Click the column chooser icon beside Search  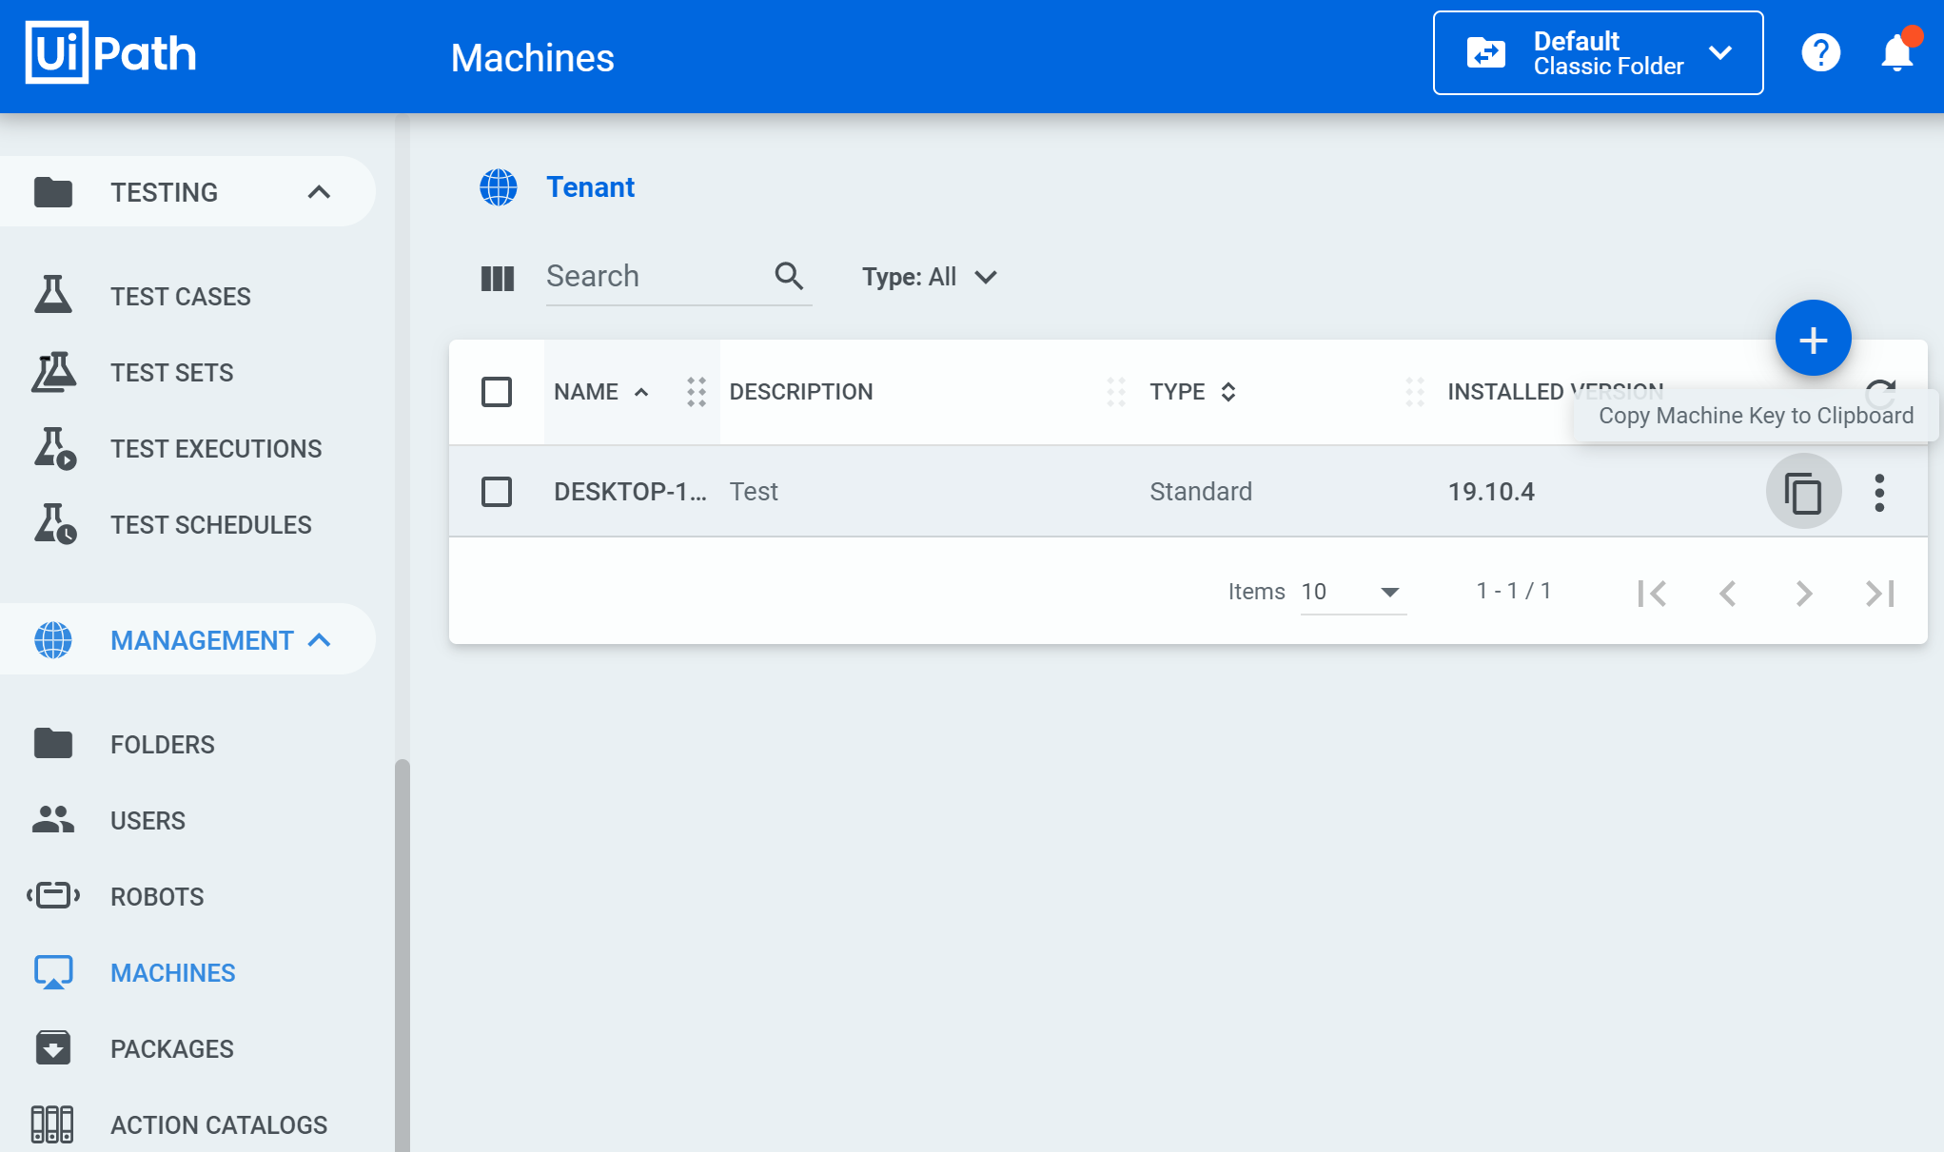[x=497, y=278]
